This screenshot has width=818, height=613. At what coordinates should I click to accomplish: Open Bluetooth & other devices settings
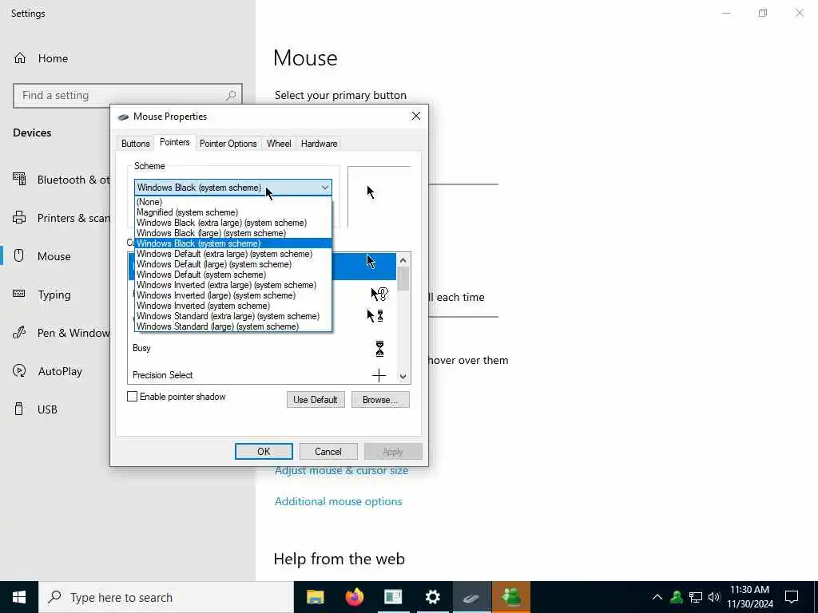pos(61,180)
